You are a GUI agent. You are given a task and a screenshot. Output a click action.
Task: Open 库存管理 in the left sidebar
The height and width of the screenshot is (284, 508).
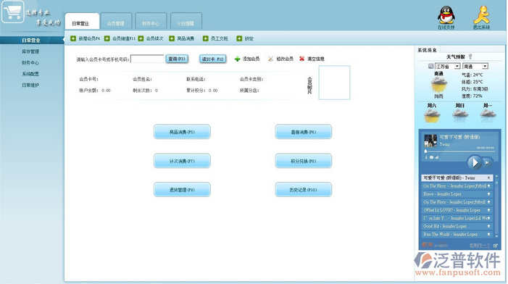tap(30, 51)
